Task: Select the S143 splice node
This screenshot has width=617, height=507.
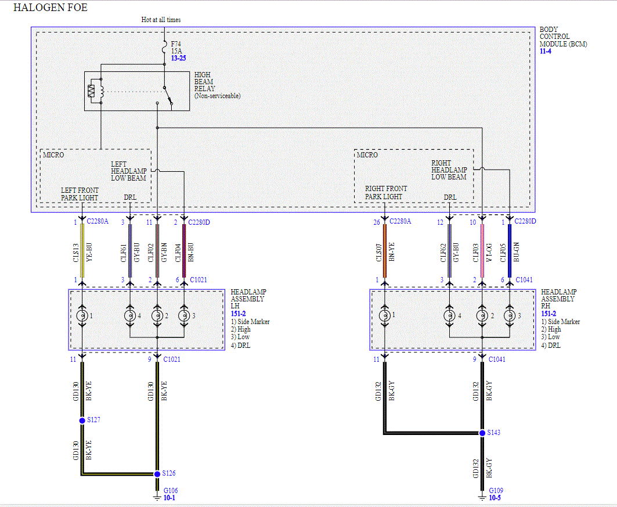Action: pyautogui.click(x=482, y=433)
